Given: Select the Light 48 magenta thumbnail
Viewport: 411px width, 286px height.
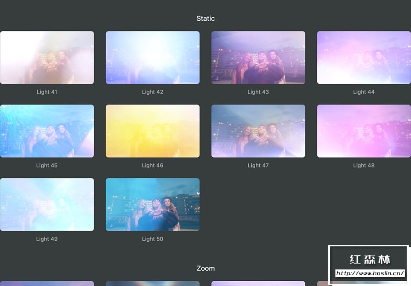Looking at the screenshot, I should [x=364, y=131].
